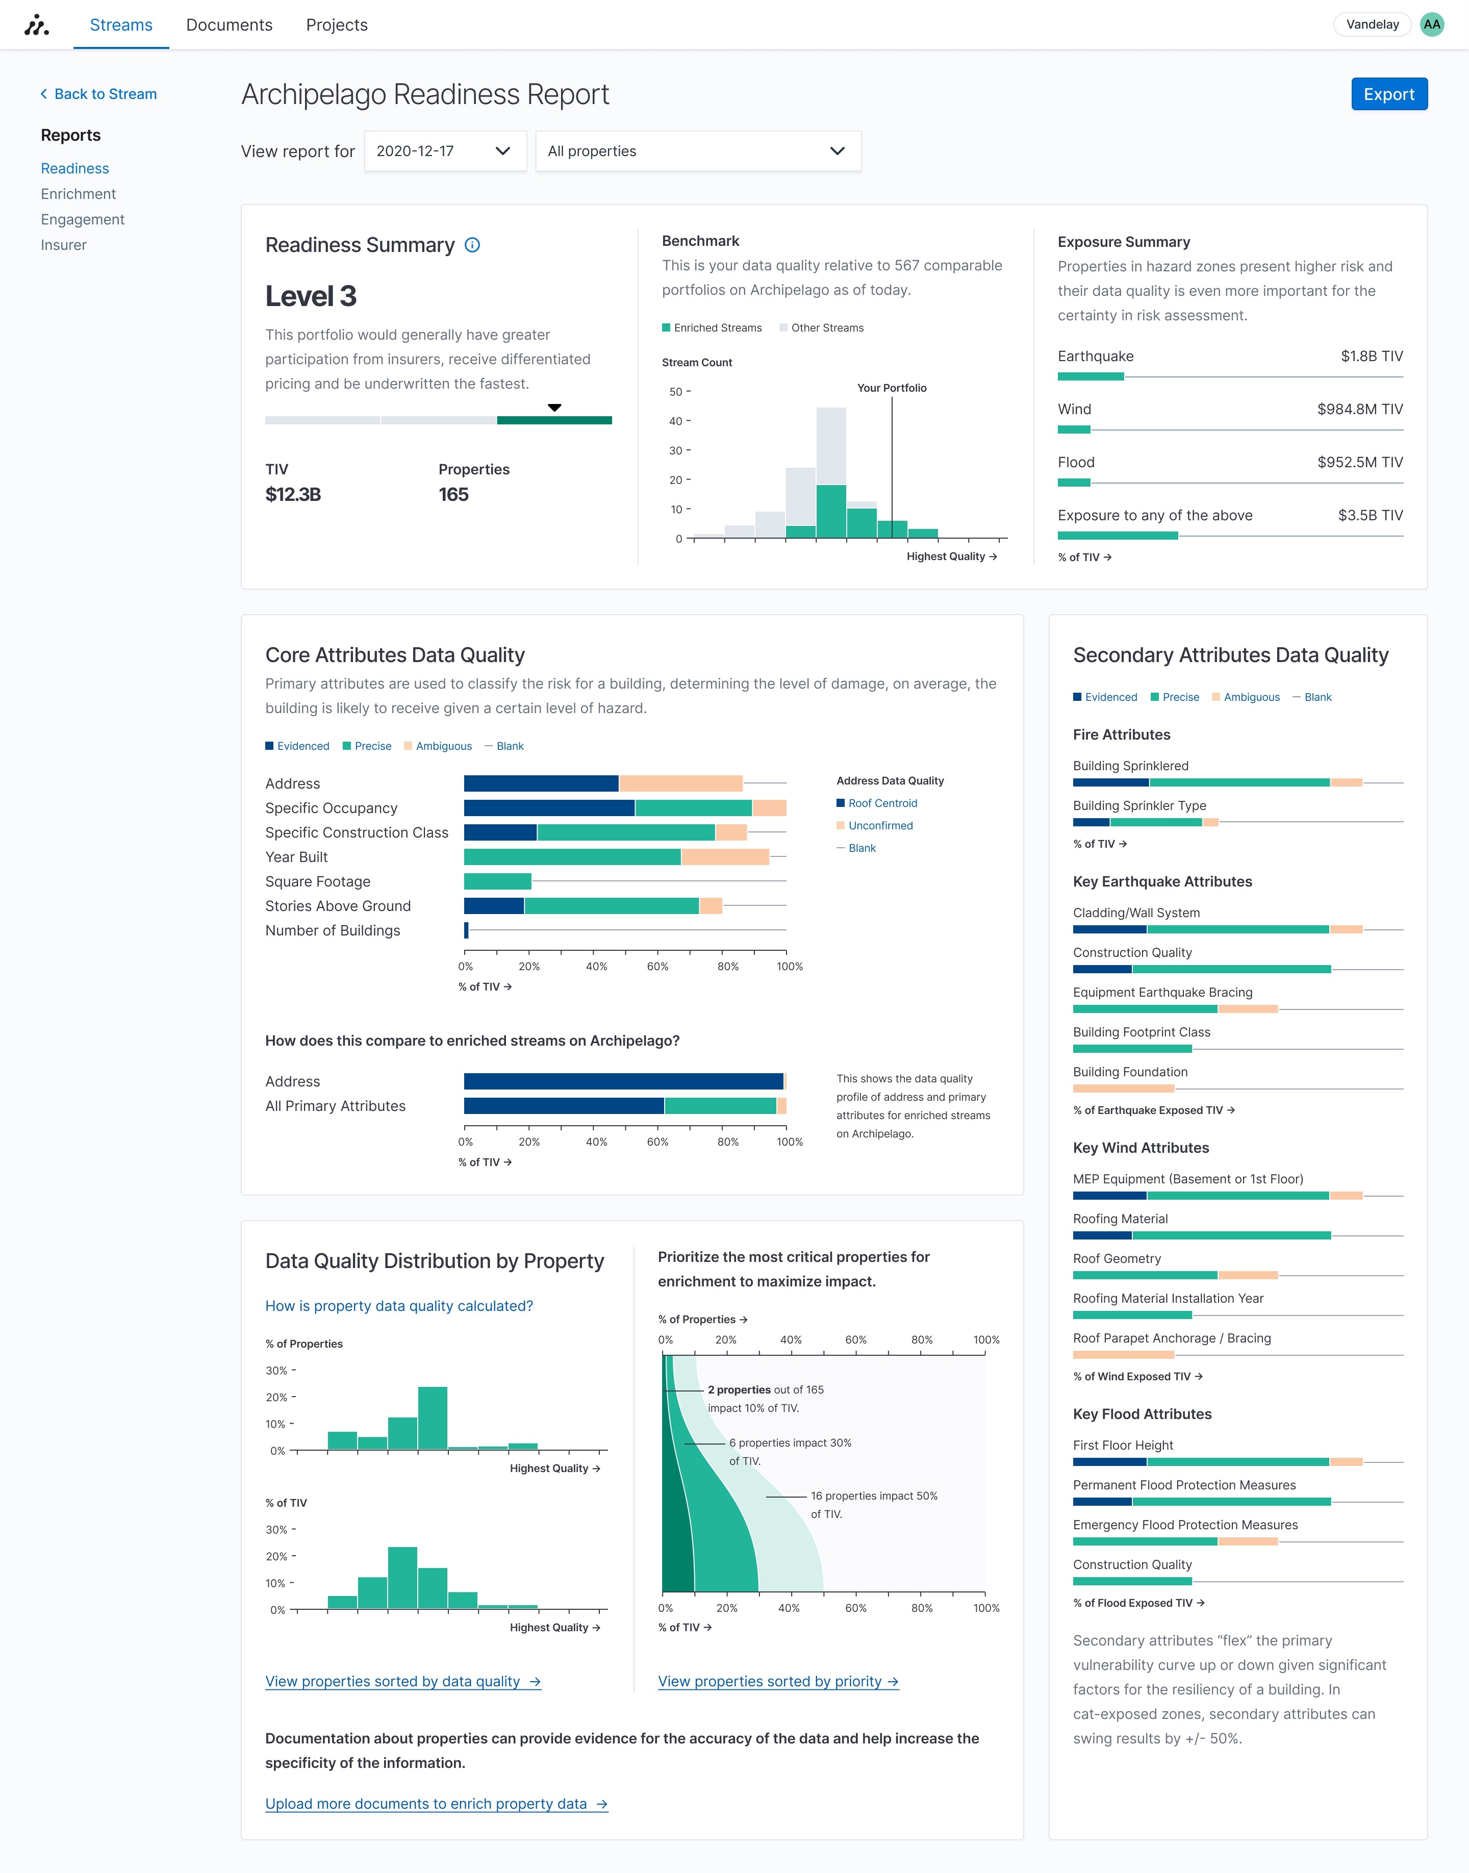
Task: Click the Back to Stream chevron
Action: (x=44, y=94)
